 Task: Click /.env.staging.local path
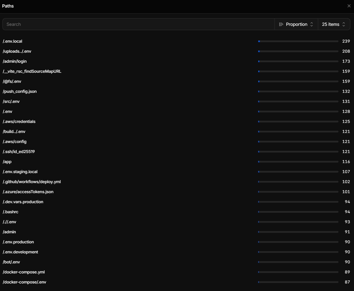tap(20, 172)
